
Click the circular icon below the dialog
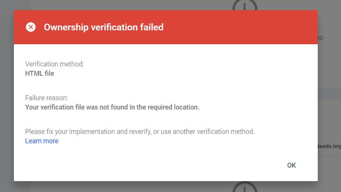point(245,187)
